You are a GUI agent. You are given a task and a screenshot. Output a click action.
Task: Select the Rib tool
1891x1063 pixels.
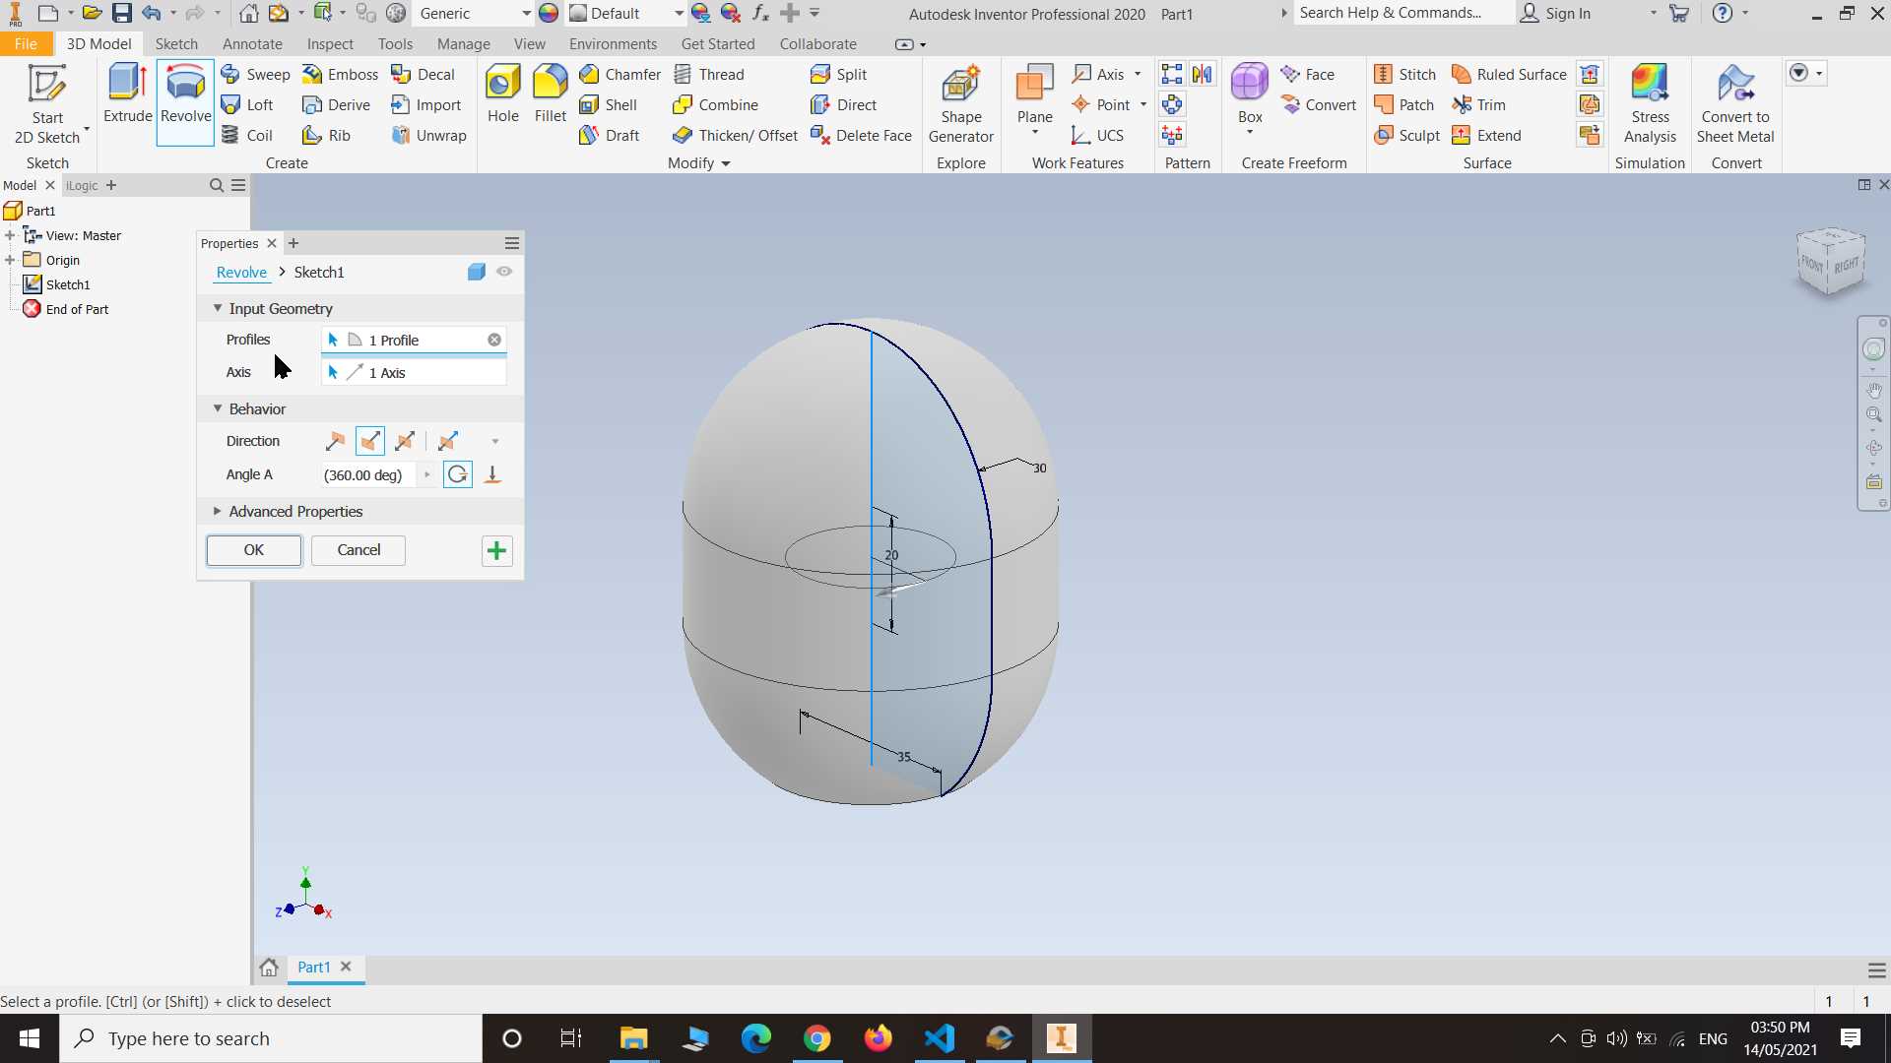[x=326, y=136]
